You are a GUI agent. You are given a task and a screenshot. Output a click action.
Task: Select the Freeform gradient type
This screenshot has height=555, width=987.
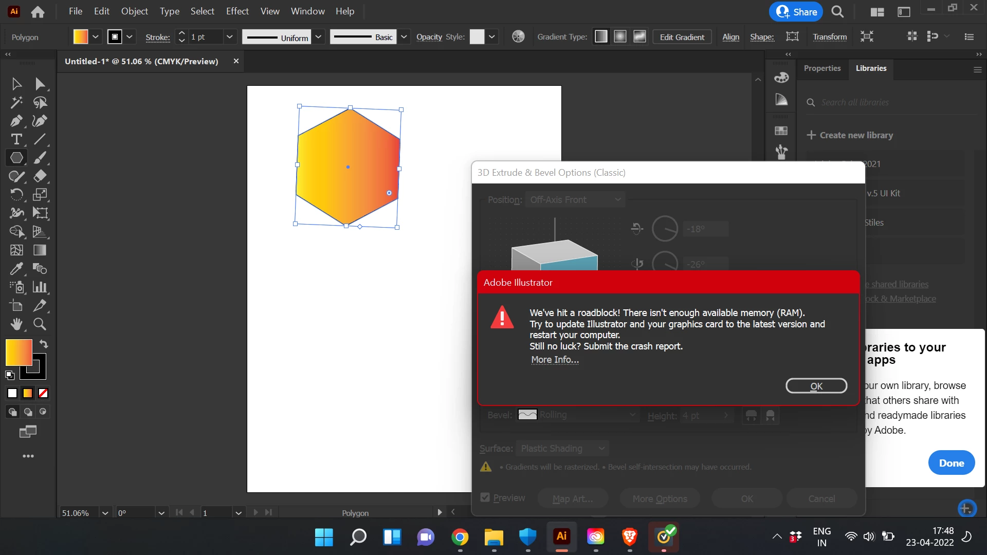(x=639, y=36)
